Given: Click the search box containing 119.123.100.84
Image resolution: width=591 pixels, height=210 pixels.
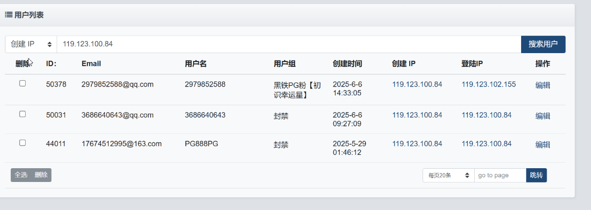Looking at the screenshot, I should 289,44.
